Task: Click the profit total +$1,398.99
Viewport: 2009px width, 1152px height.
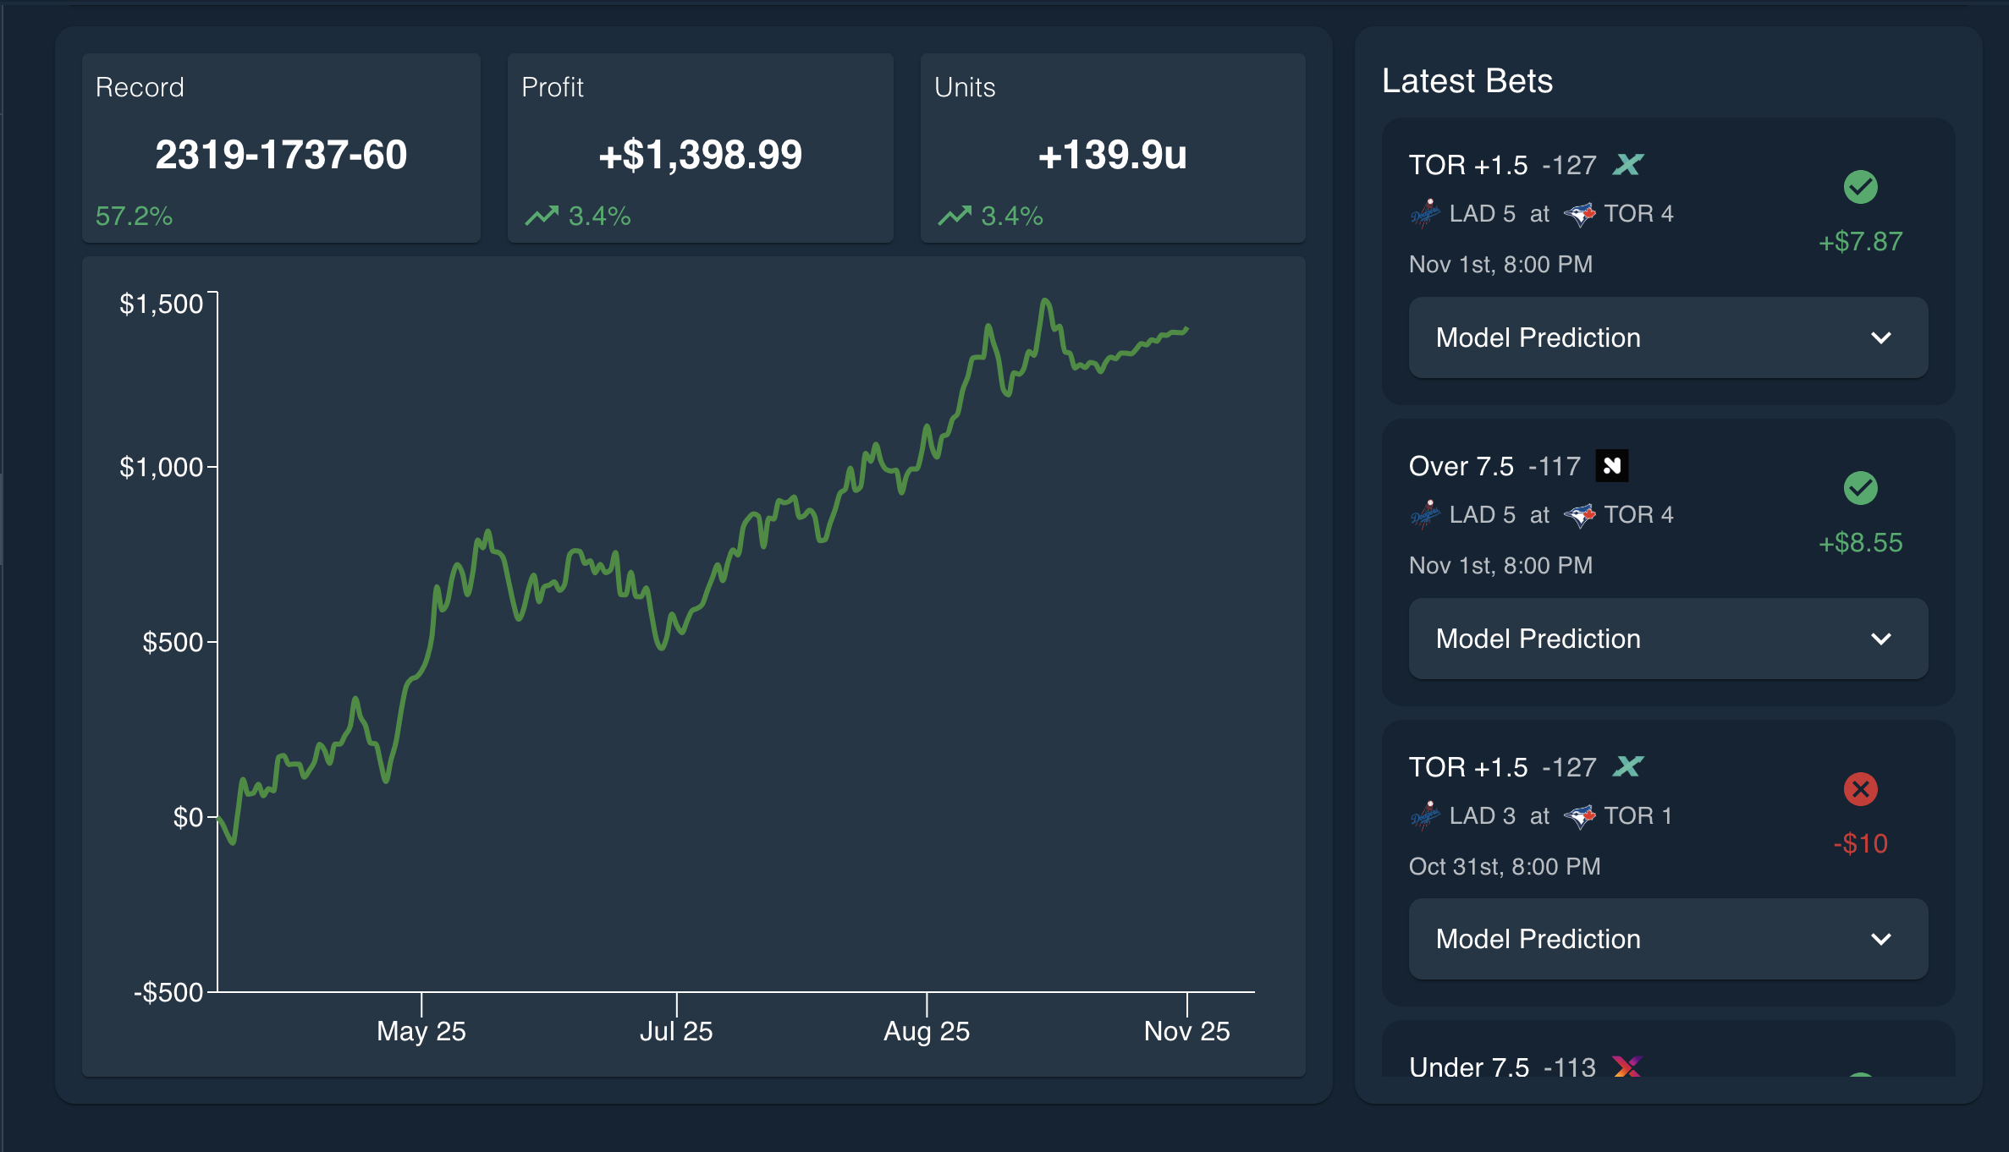Action: tap(700, 155)
